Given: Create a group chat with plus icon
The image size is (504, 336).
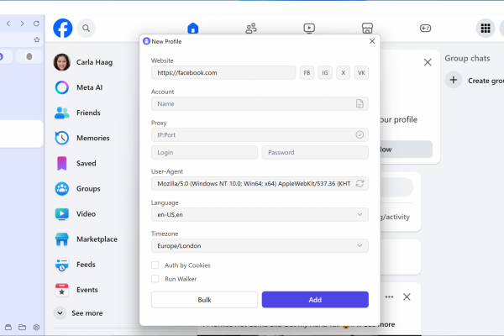Looking at the screenshot, I should [x=454, y=80].
